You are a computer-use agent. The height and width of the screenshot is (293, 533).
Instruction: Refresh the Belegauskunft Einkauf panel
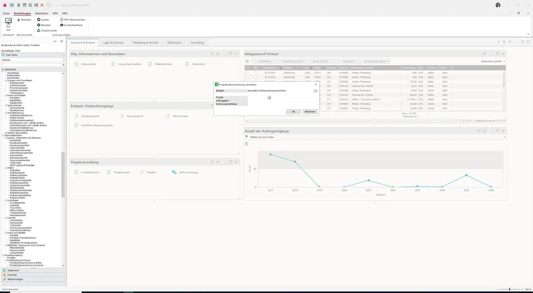pyautogui.click(x=485, y=54)
